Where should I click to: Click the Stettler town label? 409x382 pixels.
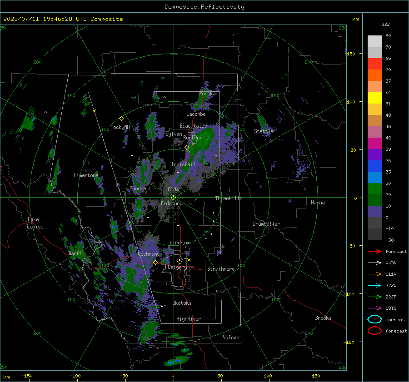[x=265, y=131]
